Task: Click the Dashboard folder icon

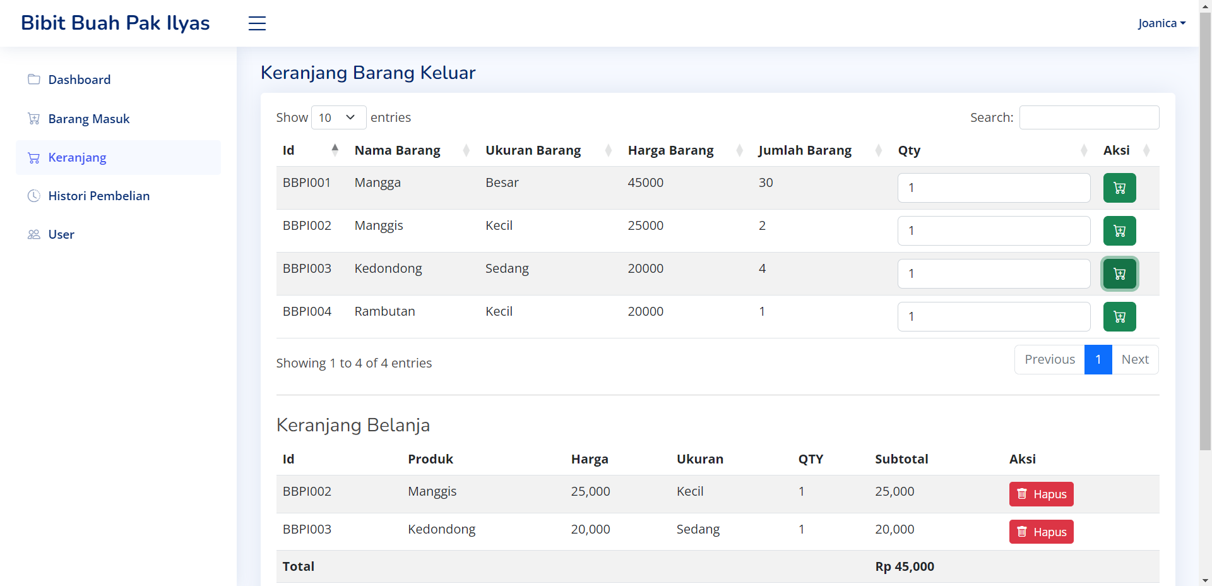Action: tap(33, 79)
